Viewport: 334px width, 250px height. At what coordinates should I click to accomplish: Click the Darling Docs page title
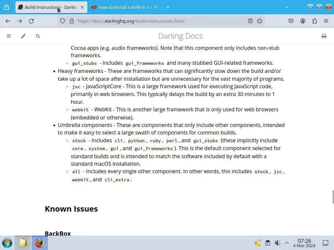coord(180,36)
